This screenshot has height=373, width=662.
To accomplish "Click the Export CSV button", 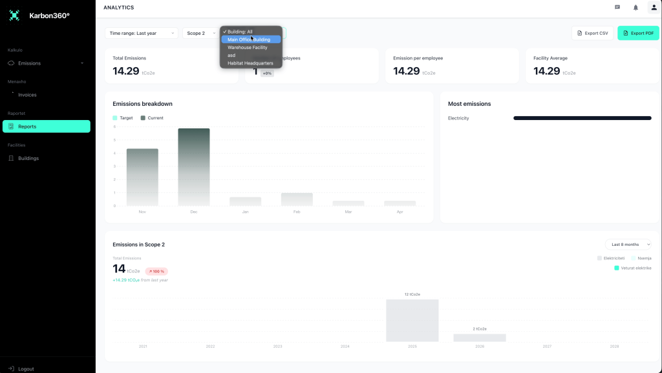I will coord(592,33).
